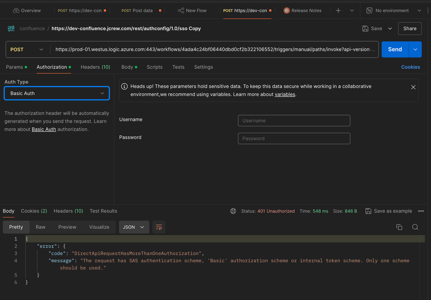
Task: Click the Send button
Action: (395, 50)
